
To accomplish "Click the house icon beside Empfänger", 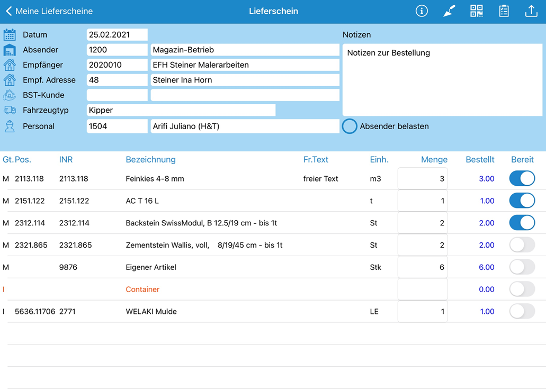I will 10,65.
